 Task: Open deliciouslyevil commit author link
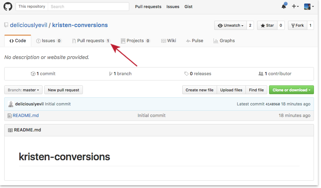29,104
